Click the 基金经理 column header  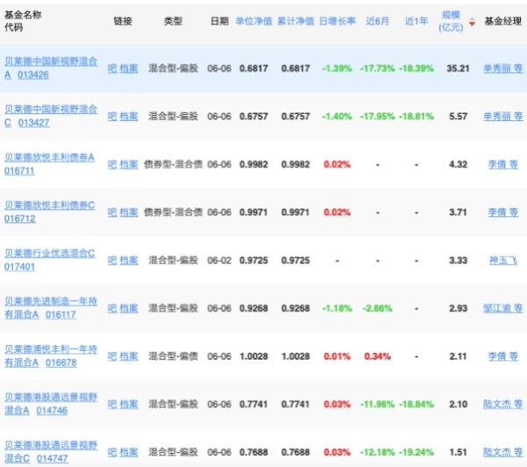[x=502, y=21]
